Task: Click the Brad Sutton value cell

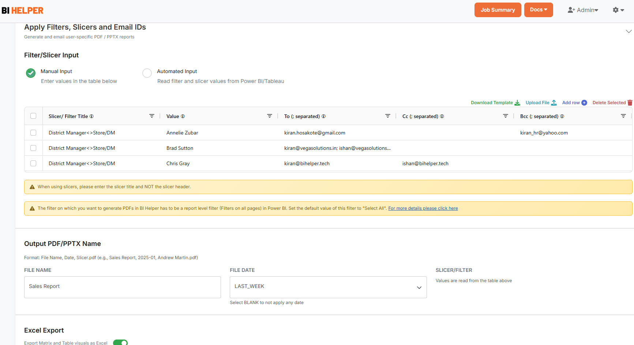Action: (220, 148)
